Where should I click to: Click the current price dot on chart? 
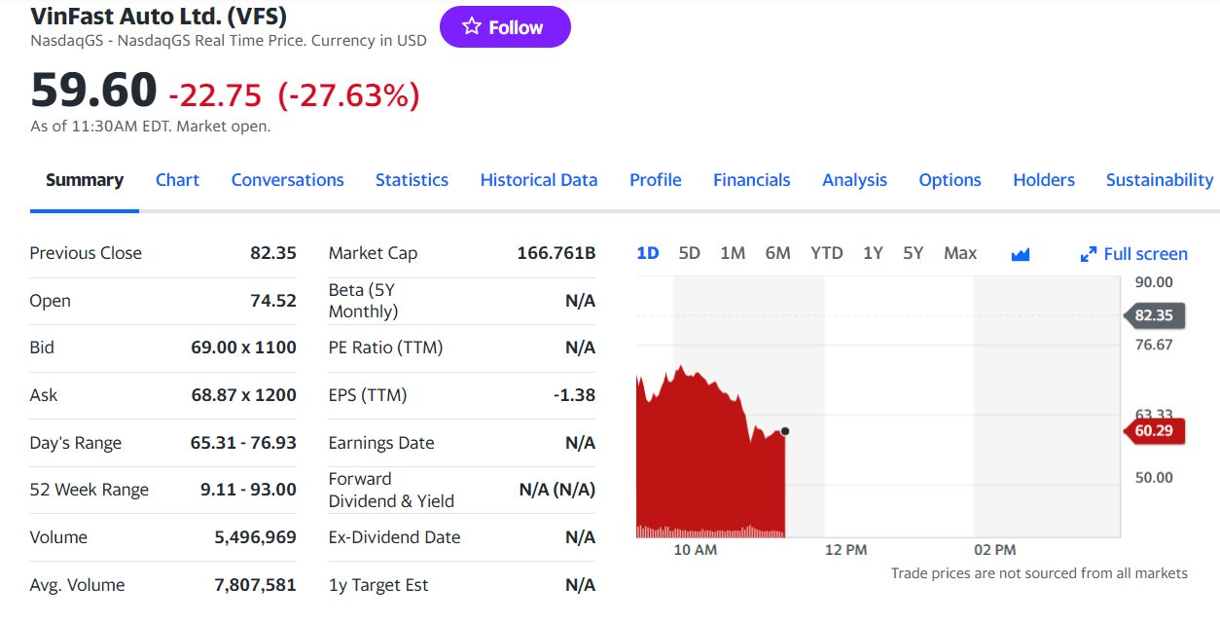click(x=785, y=431)
